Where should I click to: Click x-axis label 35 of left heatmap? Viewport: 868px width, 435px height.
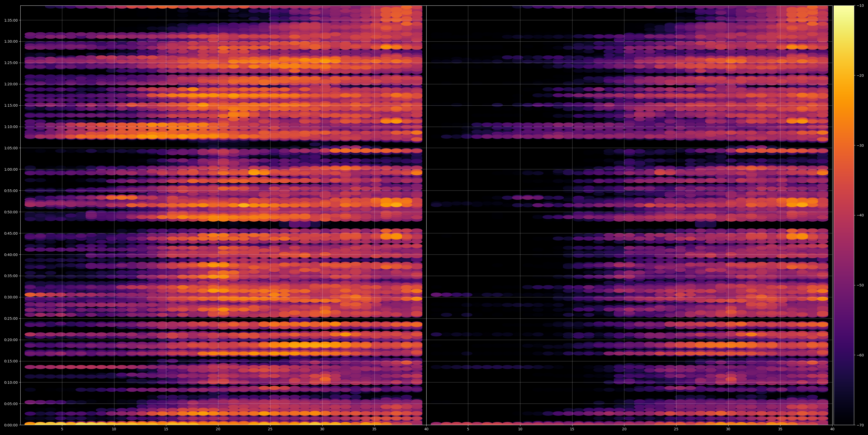pyautogui.click(x=374, y=429)
